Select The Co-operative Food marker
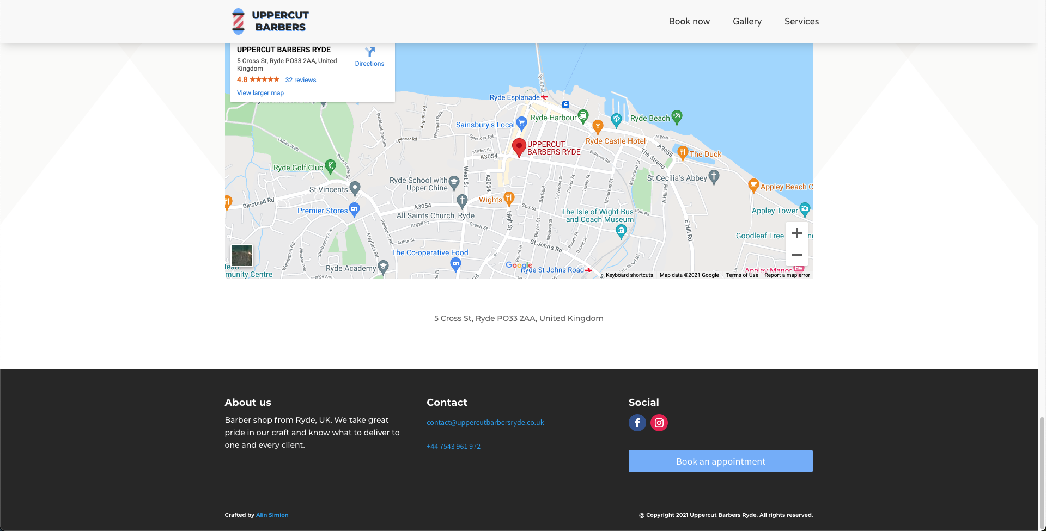The image size is (1046, 531). pos(456,264)
